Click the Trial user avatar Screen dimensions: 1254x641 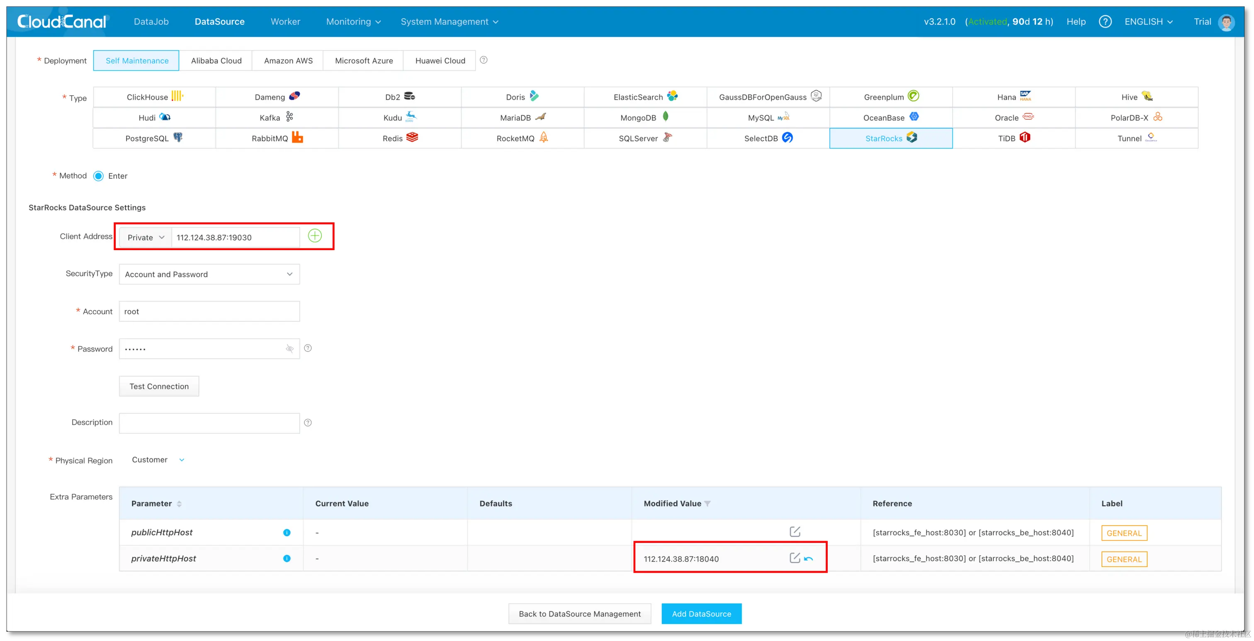tap(1226, 22)
